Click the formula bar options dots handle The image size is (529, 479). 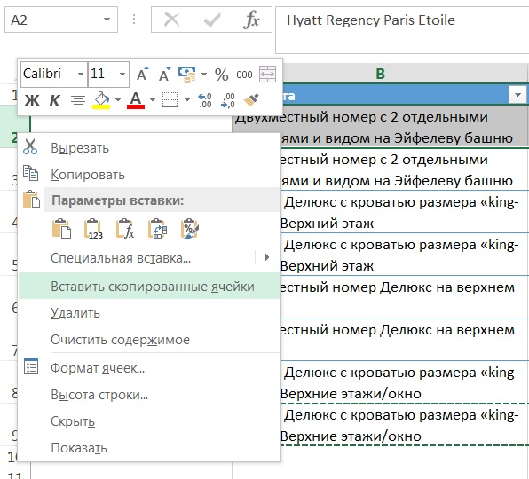click(x=134, y=20)
